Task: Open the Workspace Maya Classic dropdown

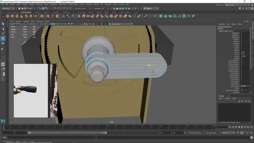Action: click(237, 5)
